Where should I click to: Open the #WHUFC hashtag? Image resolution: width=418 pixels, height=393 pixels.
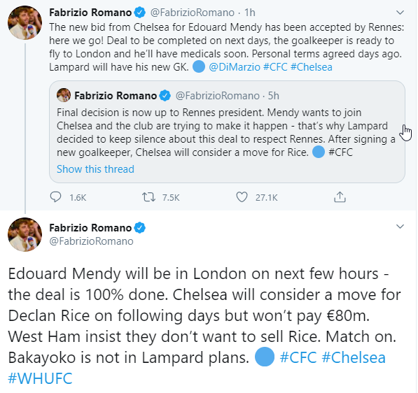40,378
